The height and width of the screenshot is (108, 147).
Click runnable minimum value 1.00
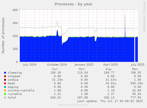tap(84, 94)
